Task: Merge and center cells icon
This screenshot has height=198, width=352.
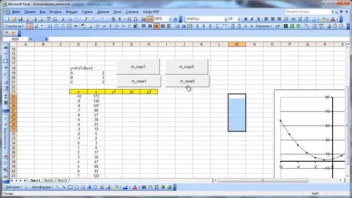Action: [x=285, y=19]
